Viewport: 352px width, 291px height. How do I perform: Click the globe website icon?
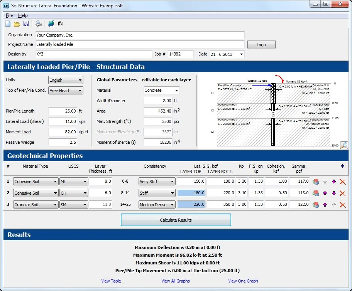tap(51, 24)
